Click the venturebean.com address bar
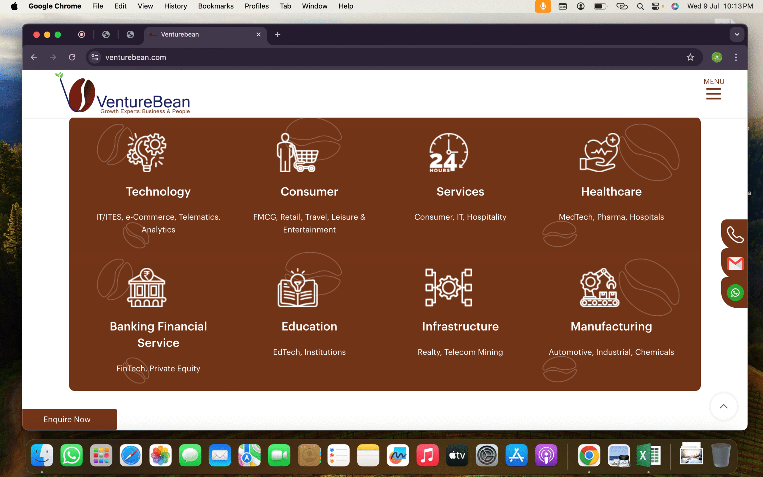This screenshot has height=477, width=763. pyautogui.click(x=378, y=57)
